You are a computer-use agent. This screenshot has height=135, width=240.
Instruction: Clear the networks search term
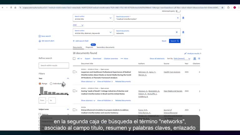177,32
